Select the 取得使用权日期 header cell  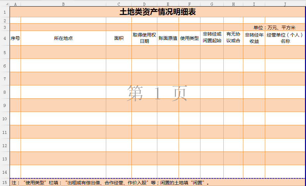(144, 38)
